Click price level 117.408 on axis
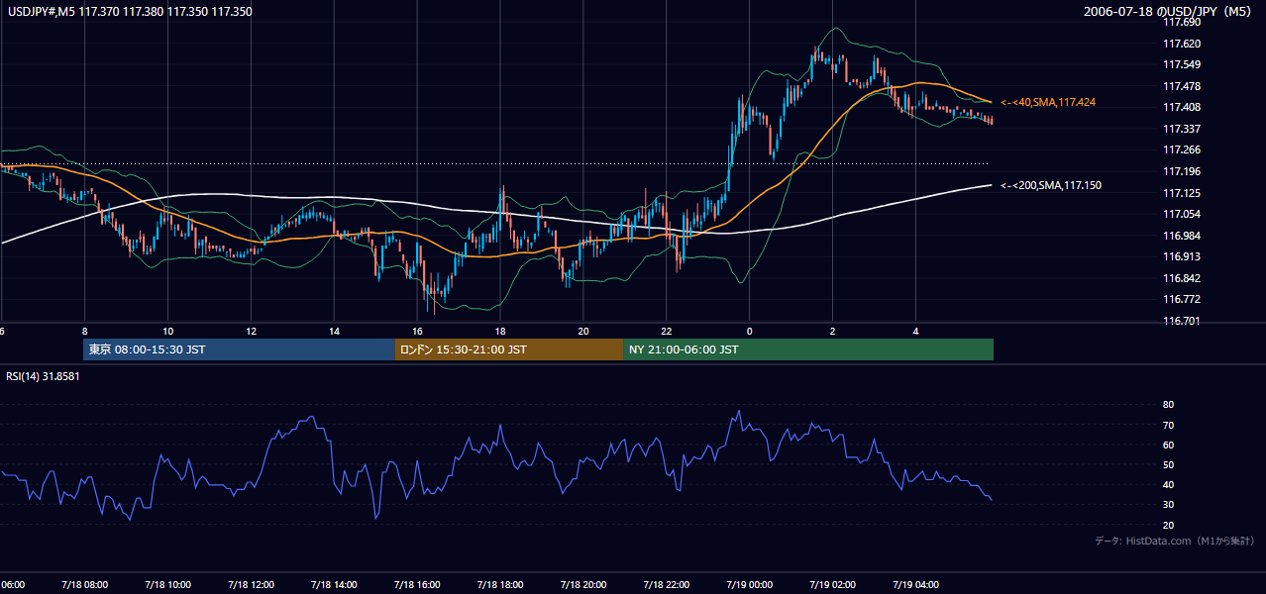The image size is (1266, 594). point(1181,108)
